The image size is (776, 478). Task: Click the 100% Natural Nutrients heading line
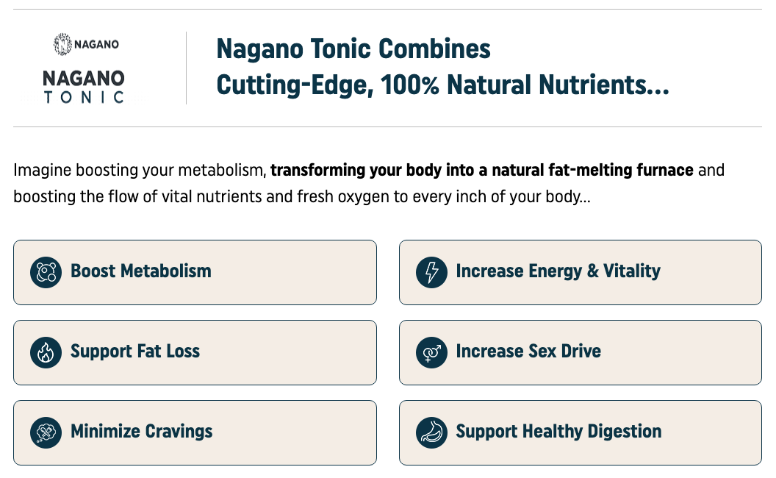pyautogui.click(x=443, y=85)
